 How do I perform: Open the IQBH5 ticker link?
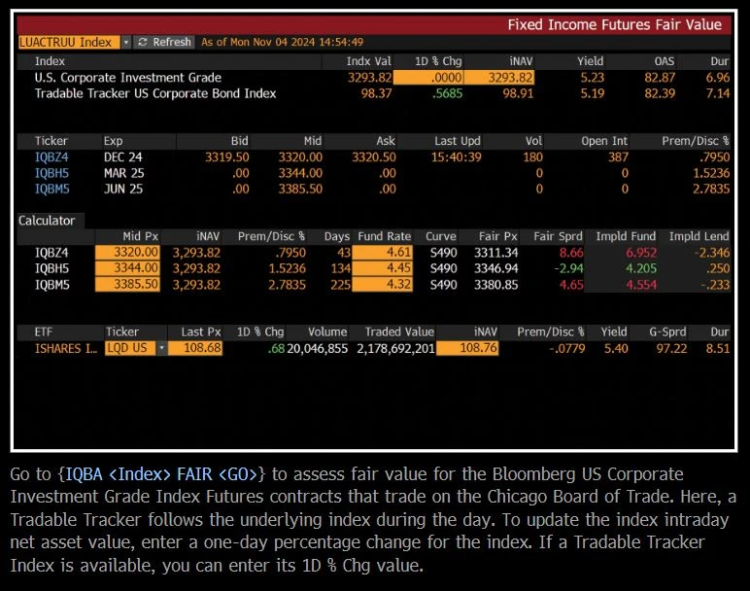(x=51, y=173)
